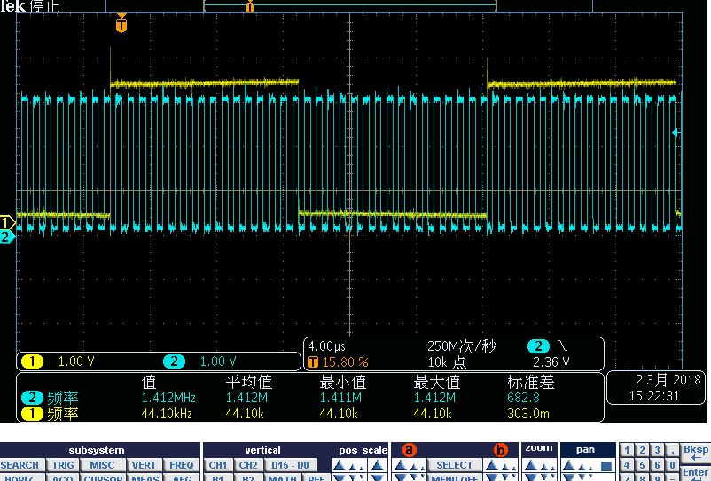Click the orange trigger position marker T

[121, 25]
